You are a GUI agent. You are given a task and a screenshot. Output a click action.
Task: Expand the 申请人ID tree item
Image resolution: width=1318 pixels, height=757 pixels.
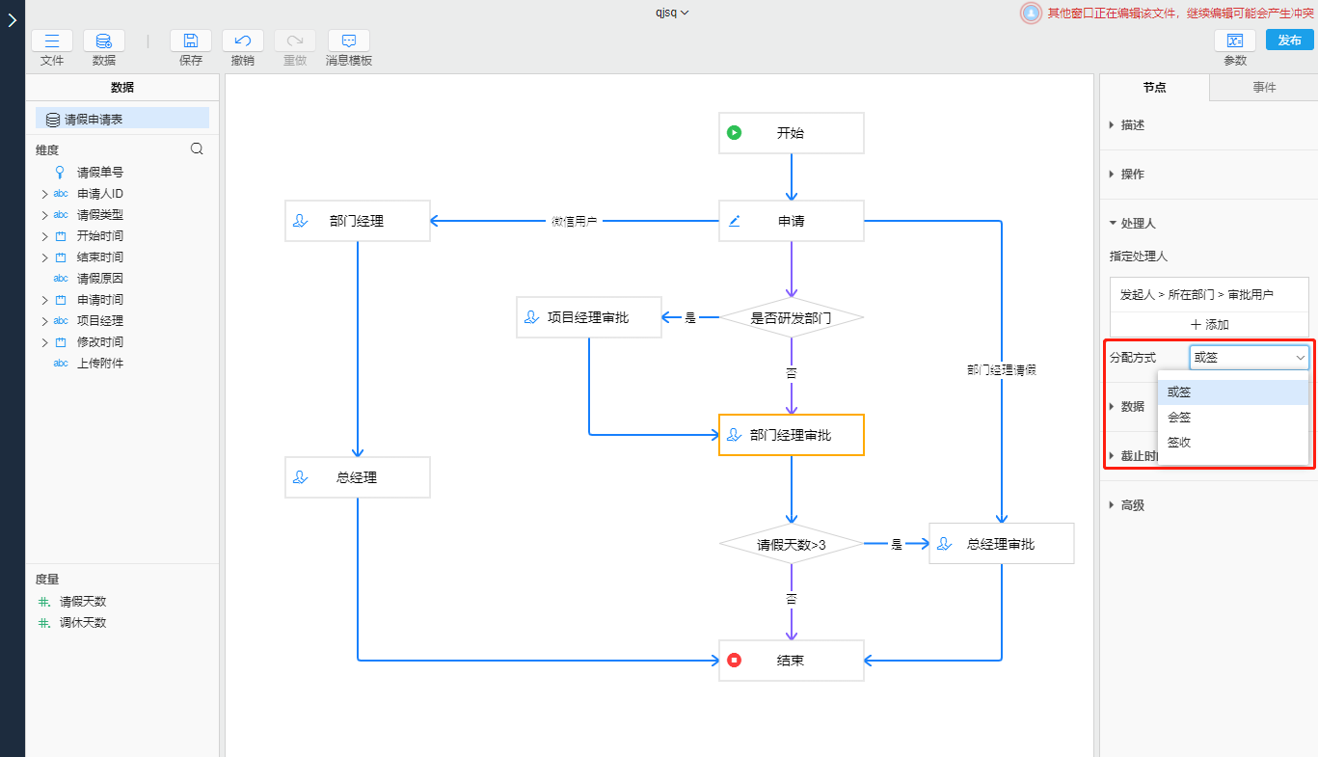pos(44,194)
